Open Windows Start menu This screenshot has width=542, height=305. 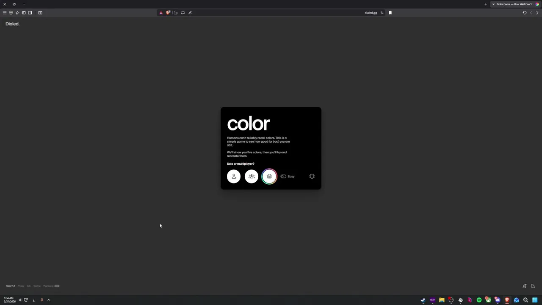click(x=535, y=300)
